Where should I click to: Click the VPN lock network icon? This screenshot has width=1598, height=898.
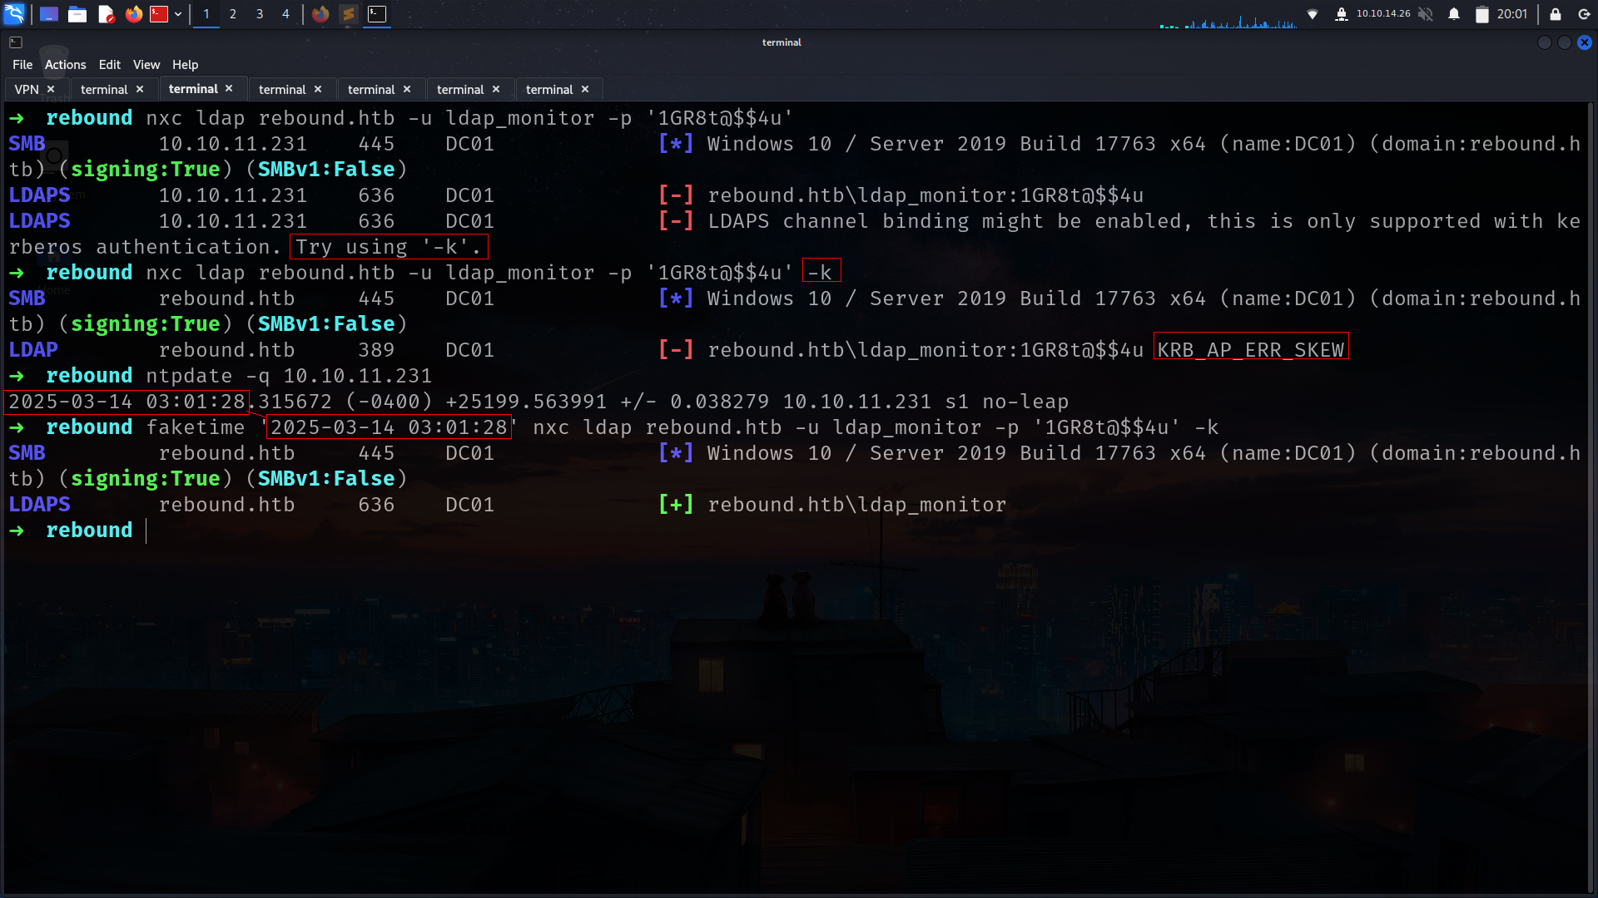1341,13
